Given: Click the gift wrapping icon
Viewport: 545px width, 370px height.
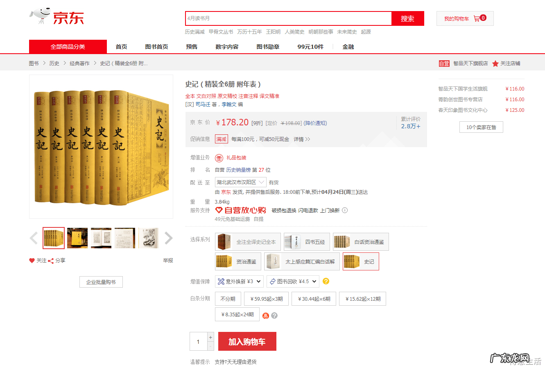Looking at the screenshot, I should pos(219,158).
